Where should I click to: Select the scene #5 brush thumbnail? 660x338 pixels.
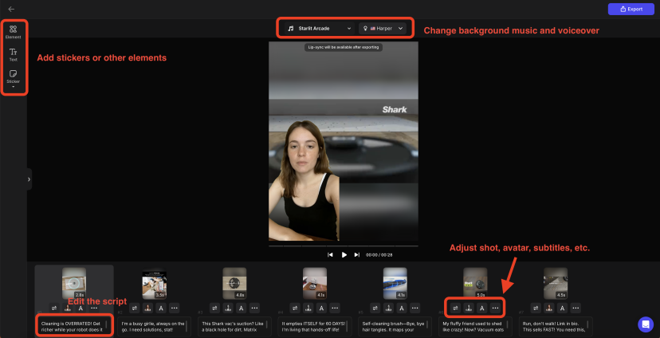click(x=395, y=283)
